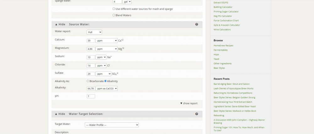Viewport: 314px width, 134px height.
Task: Collapse the Source Water section
Action: click(60, 24)
